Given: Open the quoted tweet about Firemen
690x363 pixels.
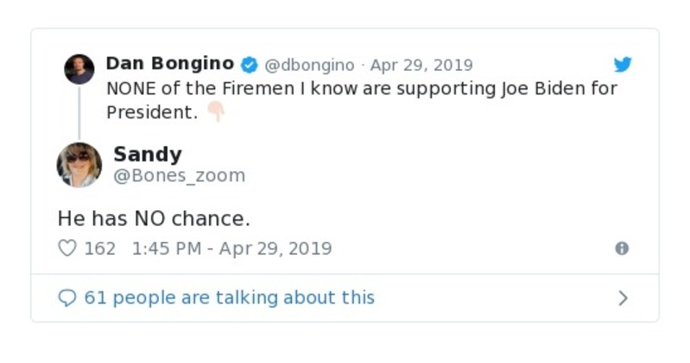Looking at the screenshot, I should click(361, 88).
